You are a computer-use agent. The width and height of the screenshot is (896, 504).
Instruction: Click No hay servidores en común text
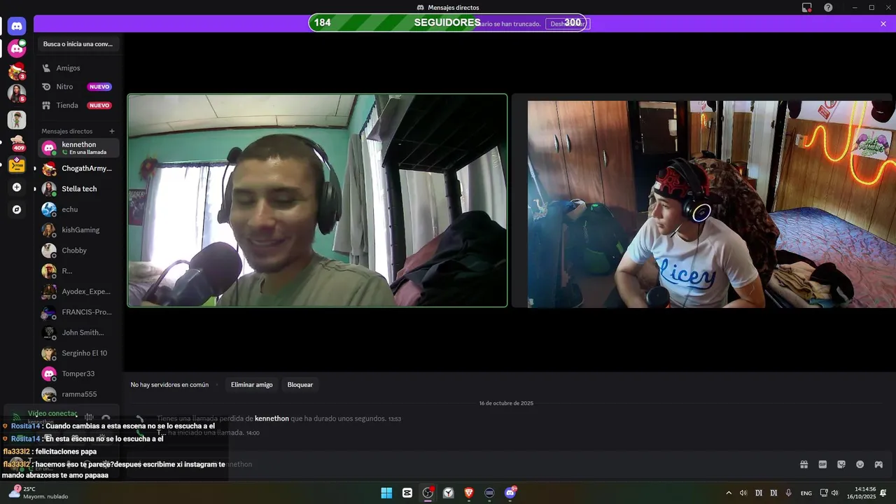pos(169,384)
